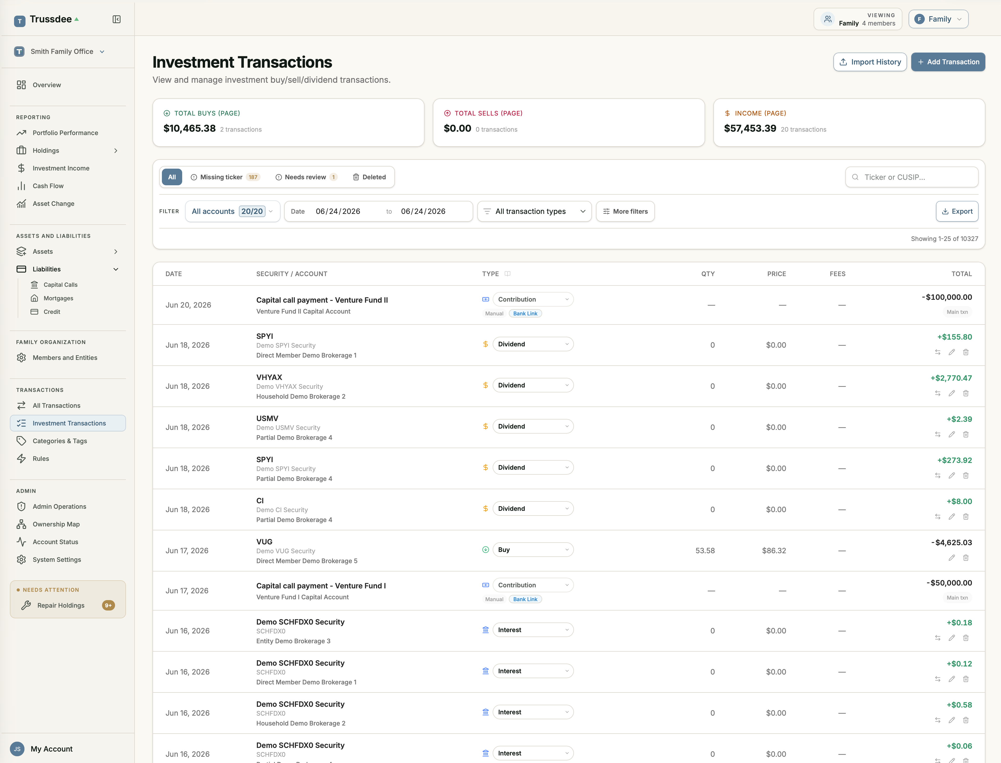Open Categories & Tags
This screenshot has height=763, width=1001.
(68, 441)
